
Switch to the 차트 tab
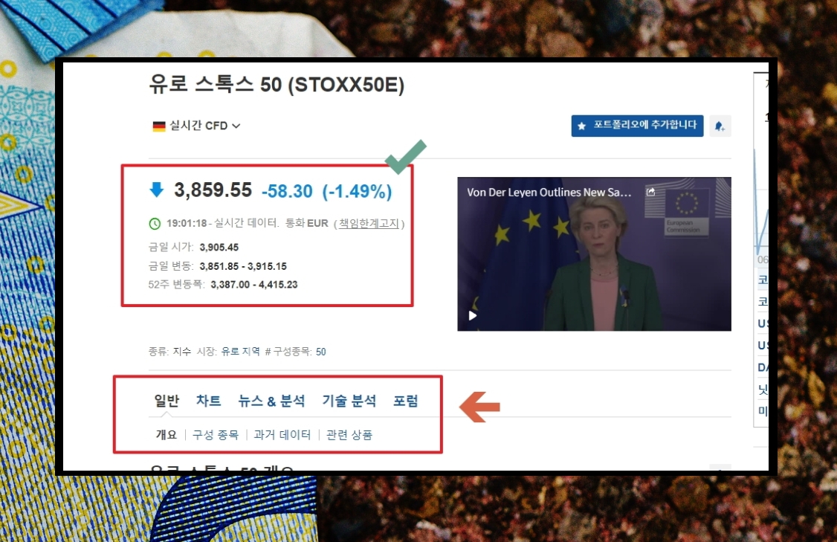pos(209,401)
